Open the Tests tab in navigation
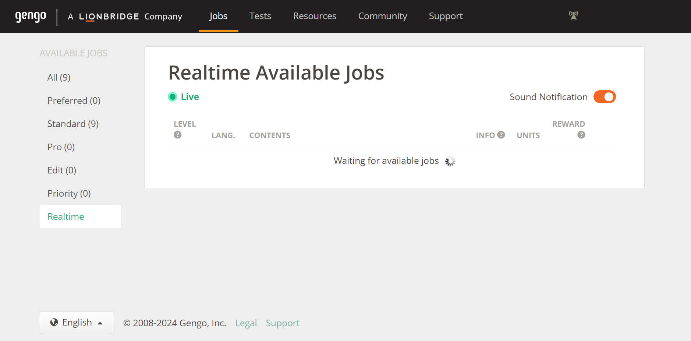This screenshot has height=341, width=691. click(x=260, y=16)
